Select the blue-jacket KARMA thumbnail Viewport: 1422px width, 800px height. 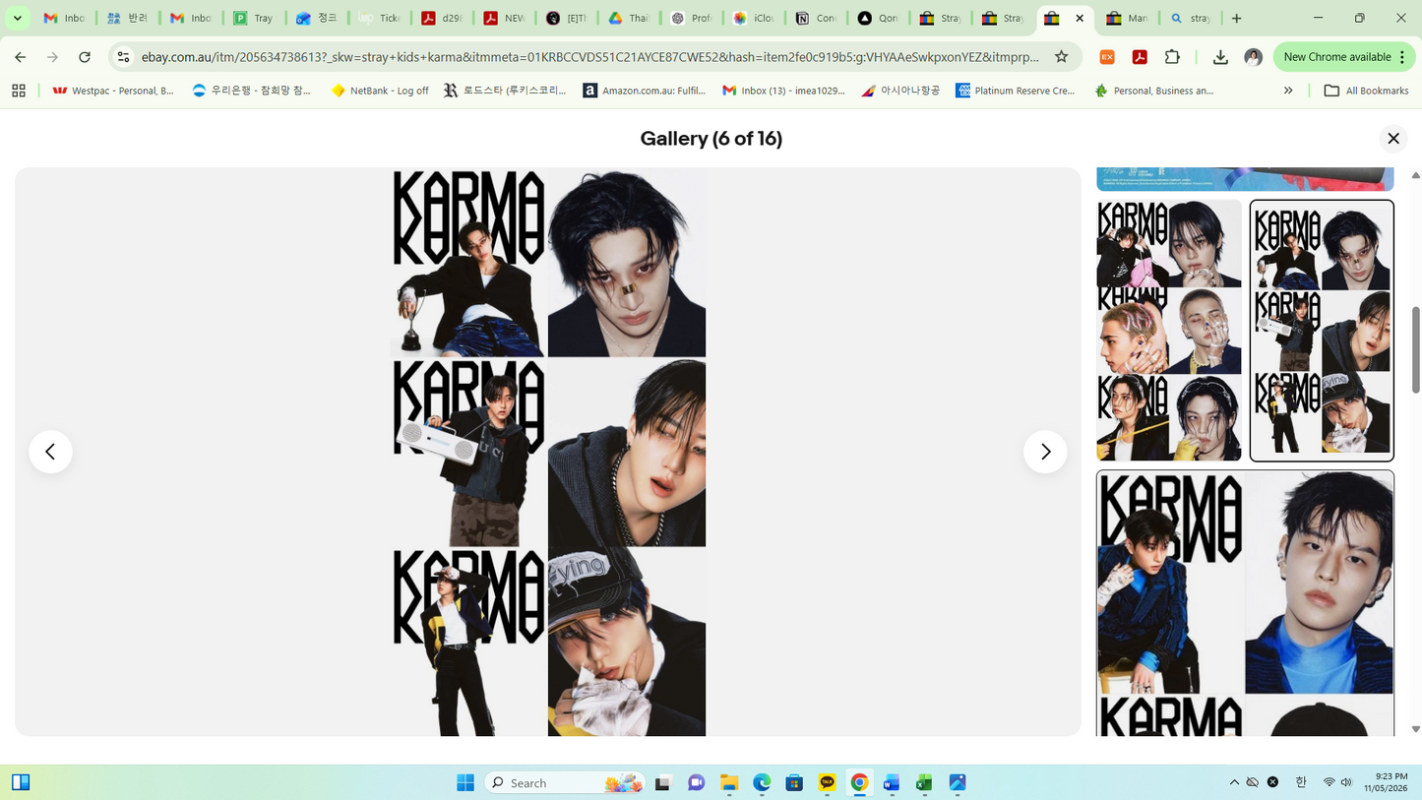(x=1245, y=603)
